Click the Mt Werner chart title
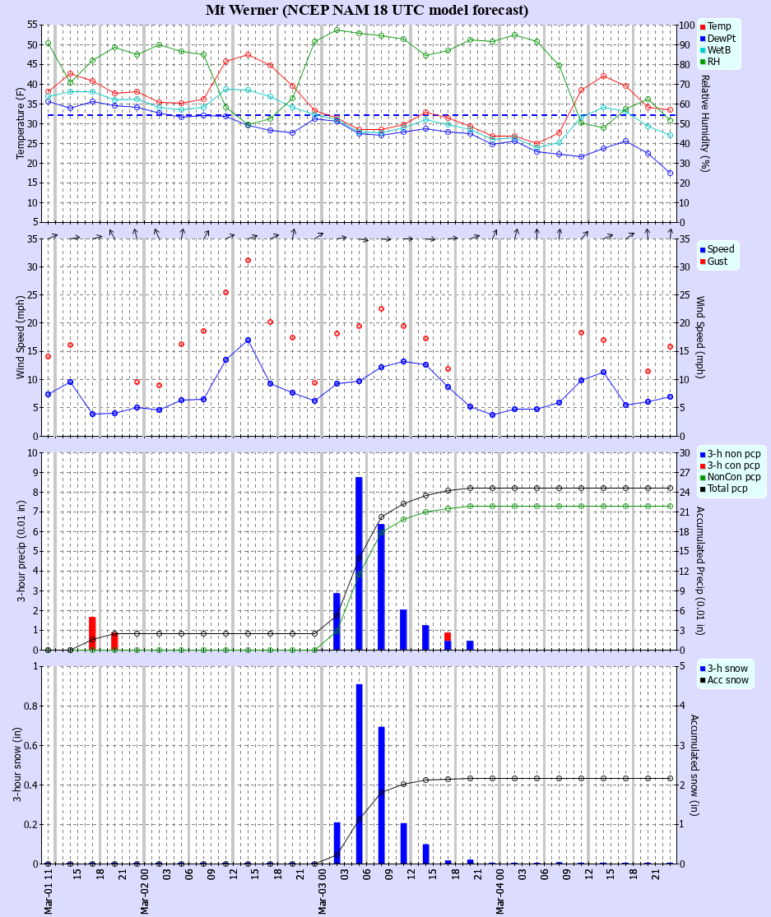This screenshot has height=917, width=771. click(367, 10)
